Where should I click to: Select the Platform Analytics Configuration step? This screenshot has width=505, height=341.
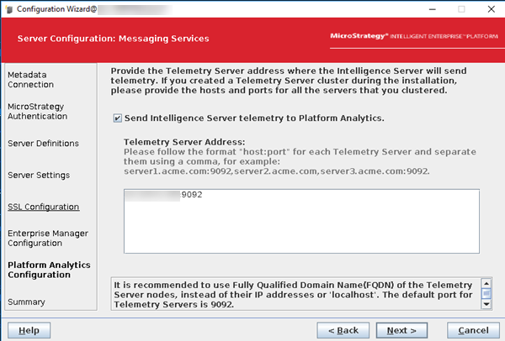point(50,270)
